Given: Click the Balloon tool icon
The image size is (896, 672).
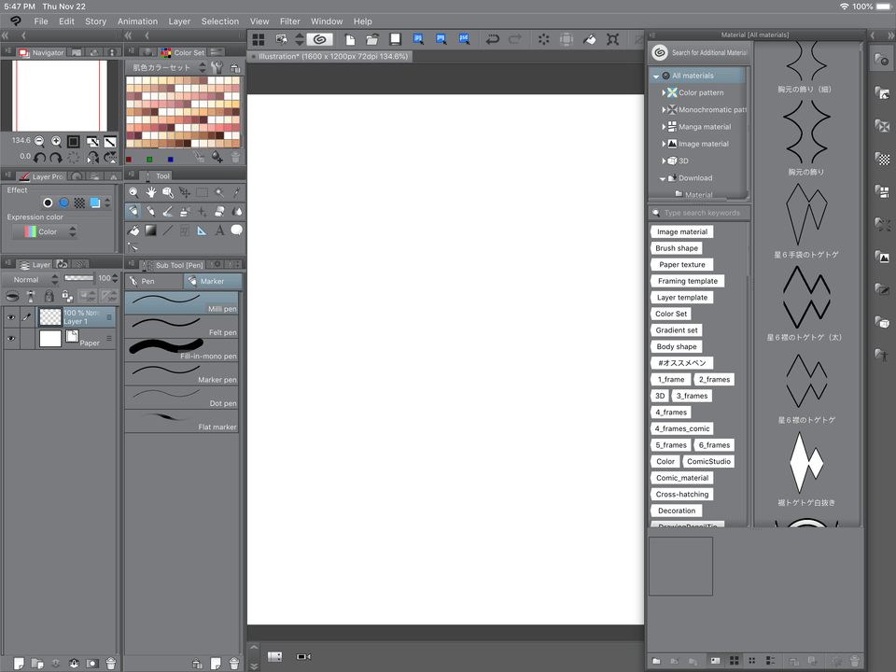Looking at the screenshot, I should [x=236, y=231].
